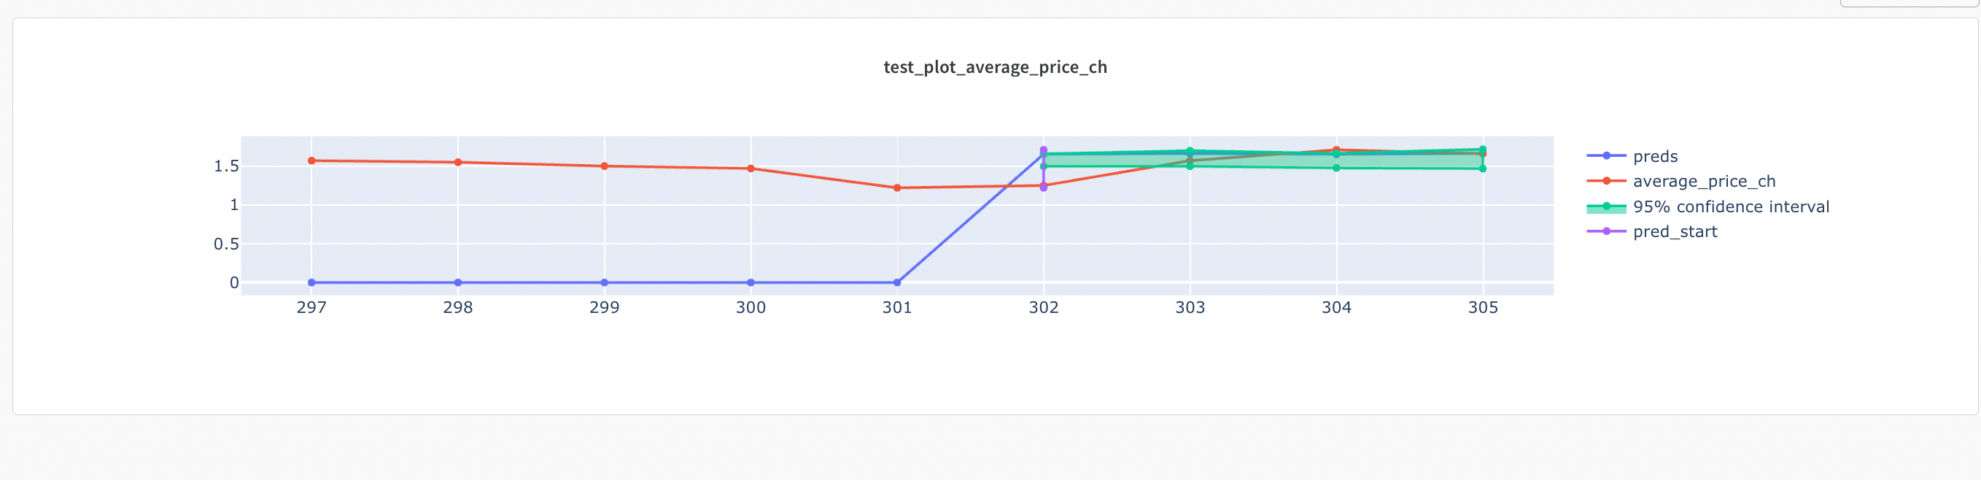Hide the preds trace via its legend label

[1655, 156]
